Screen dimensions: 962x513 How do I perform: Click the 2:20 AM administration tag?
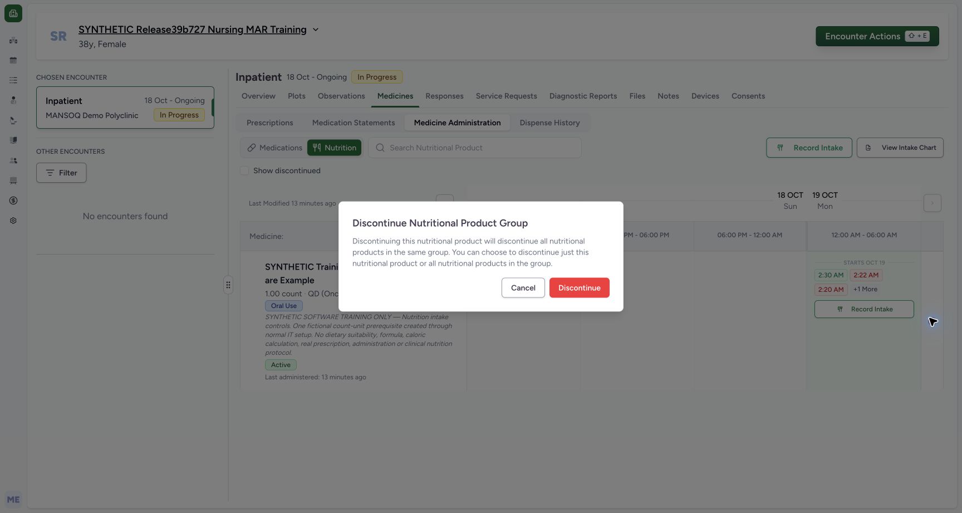click(831, 290)
